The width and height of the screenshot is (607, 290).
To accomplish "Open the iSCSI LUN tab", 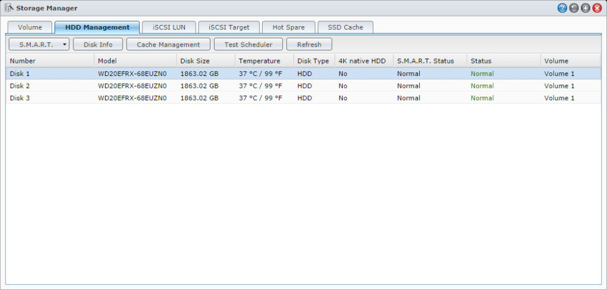I will tap(169, 27).
